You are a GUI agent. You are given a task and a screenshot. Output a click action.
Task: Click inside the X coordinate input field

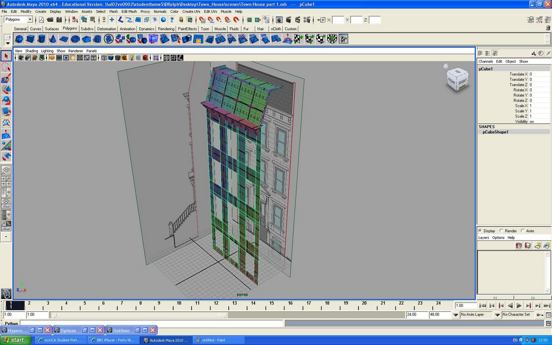338,20
